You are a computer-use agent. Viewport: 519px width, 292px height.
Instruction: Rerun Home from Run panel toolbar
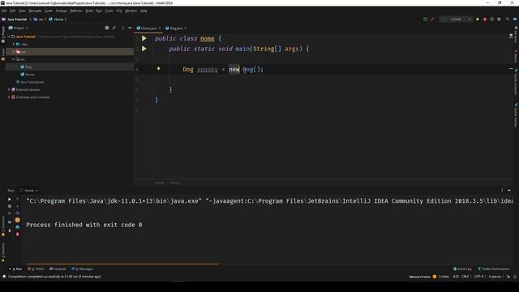tap(10, 199)
